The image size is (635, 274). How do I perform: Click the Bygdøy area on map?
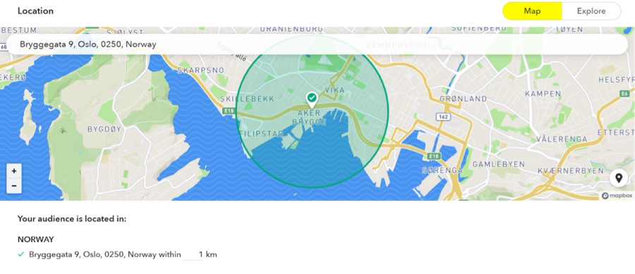[104, 130]
